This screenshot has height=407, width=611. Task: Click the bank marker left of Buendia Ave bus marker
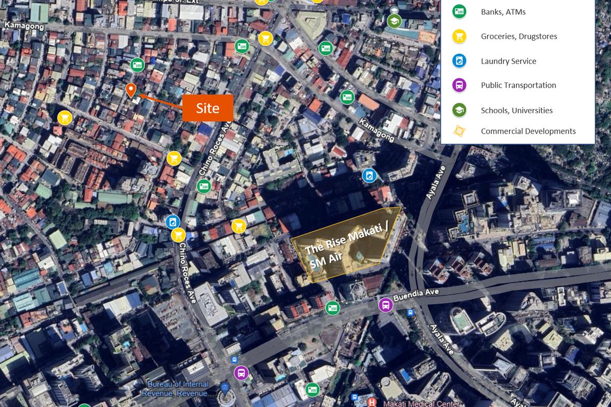coord(332,308)
